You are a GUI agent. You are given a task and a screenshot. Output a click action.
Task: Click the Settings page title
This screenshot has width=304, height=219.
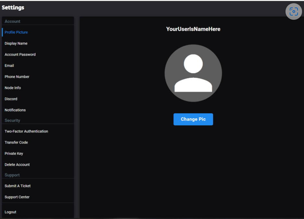click(13, 7)
